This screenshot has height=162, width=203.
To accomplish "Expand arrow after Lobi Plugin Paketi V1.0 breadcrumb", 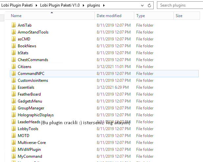I will pyautogui.click(x=84, y=6).
